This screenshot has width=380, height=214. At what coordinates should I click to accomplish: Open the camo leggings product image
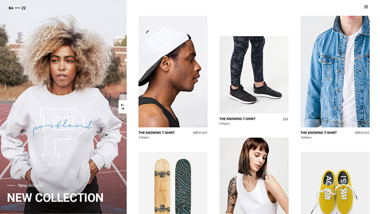click(254, 75)
